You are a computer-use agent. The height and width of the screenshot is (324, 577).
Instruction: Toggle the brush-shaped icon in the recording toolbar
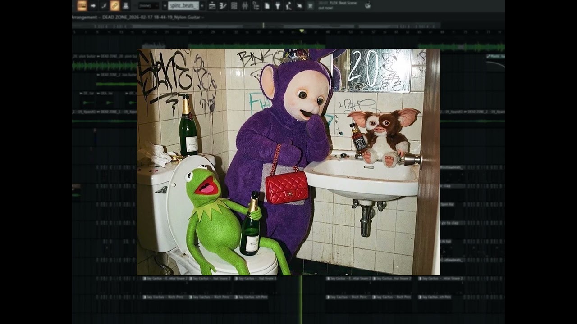click(x=104, y=5)
